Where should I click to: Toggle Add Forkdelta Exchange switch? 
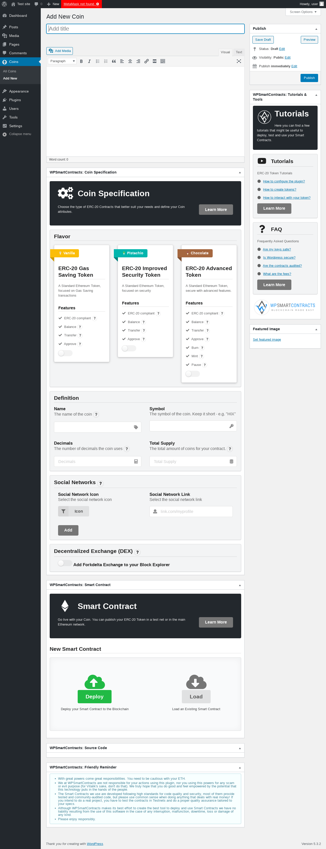tap(65, 563)
